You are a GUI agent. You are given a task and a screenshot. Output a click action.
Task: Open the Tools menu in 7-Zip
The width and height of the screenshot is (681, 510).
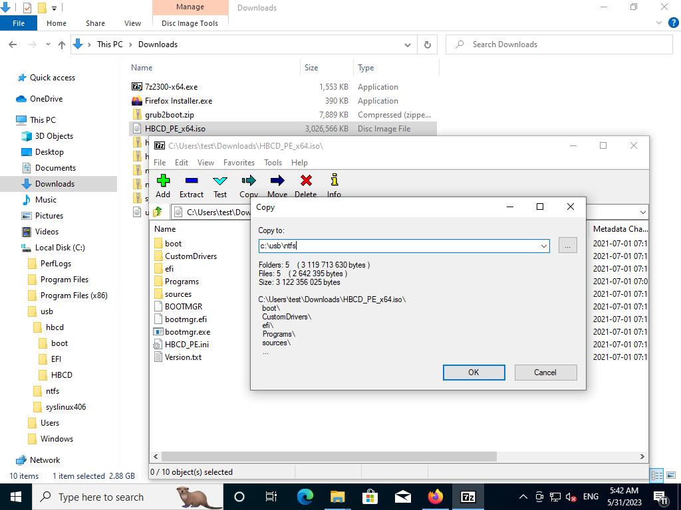(x=273, y=162)
